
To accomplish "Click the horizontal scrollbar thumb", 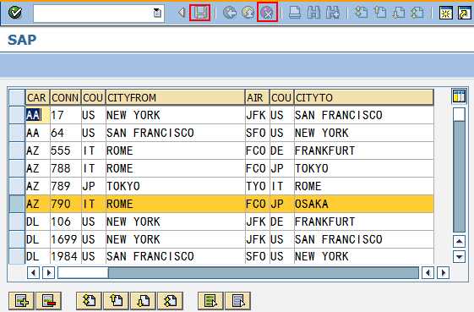I will coord(83,273).
